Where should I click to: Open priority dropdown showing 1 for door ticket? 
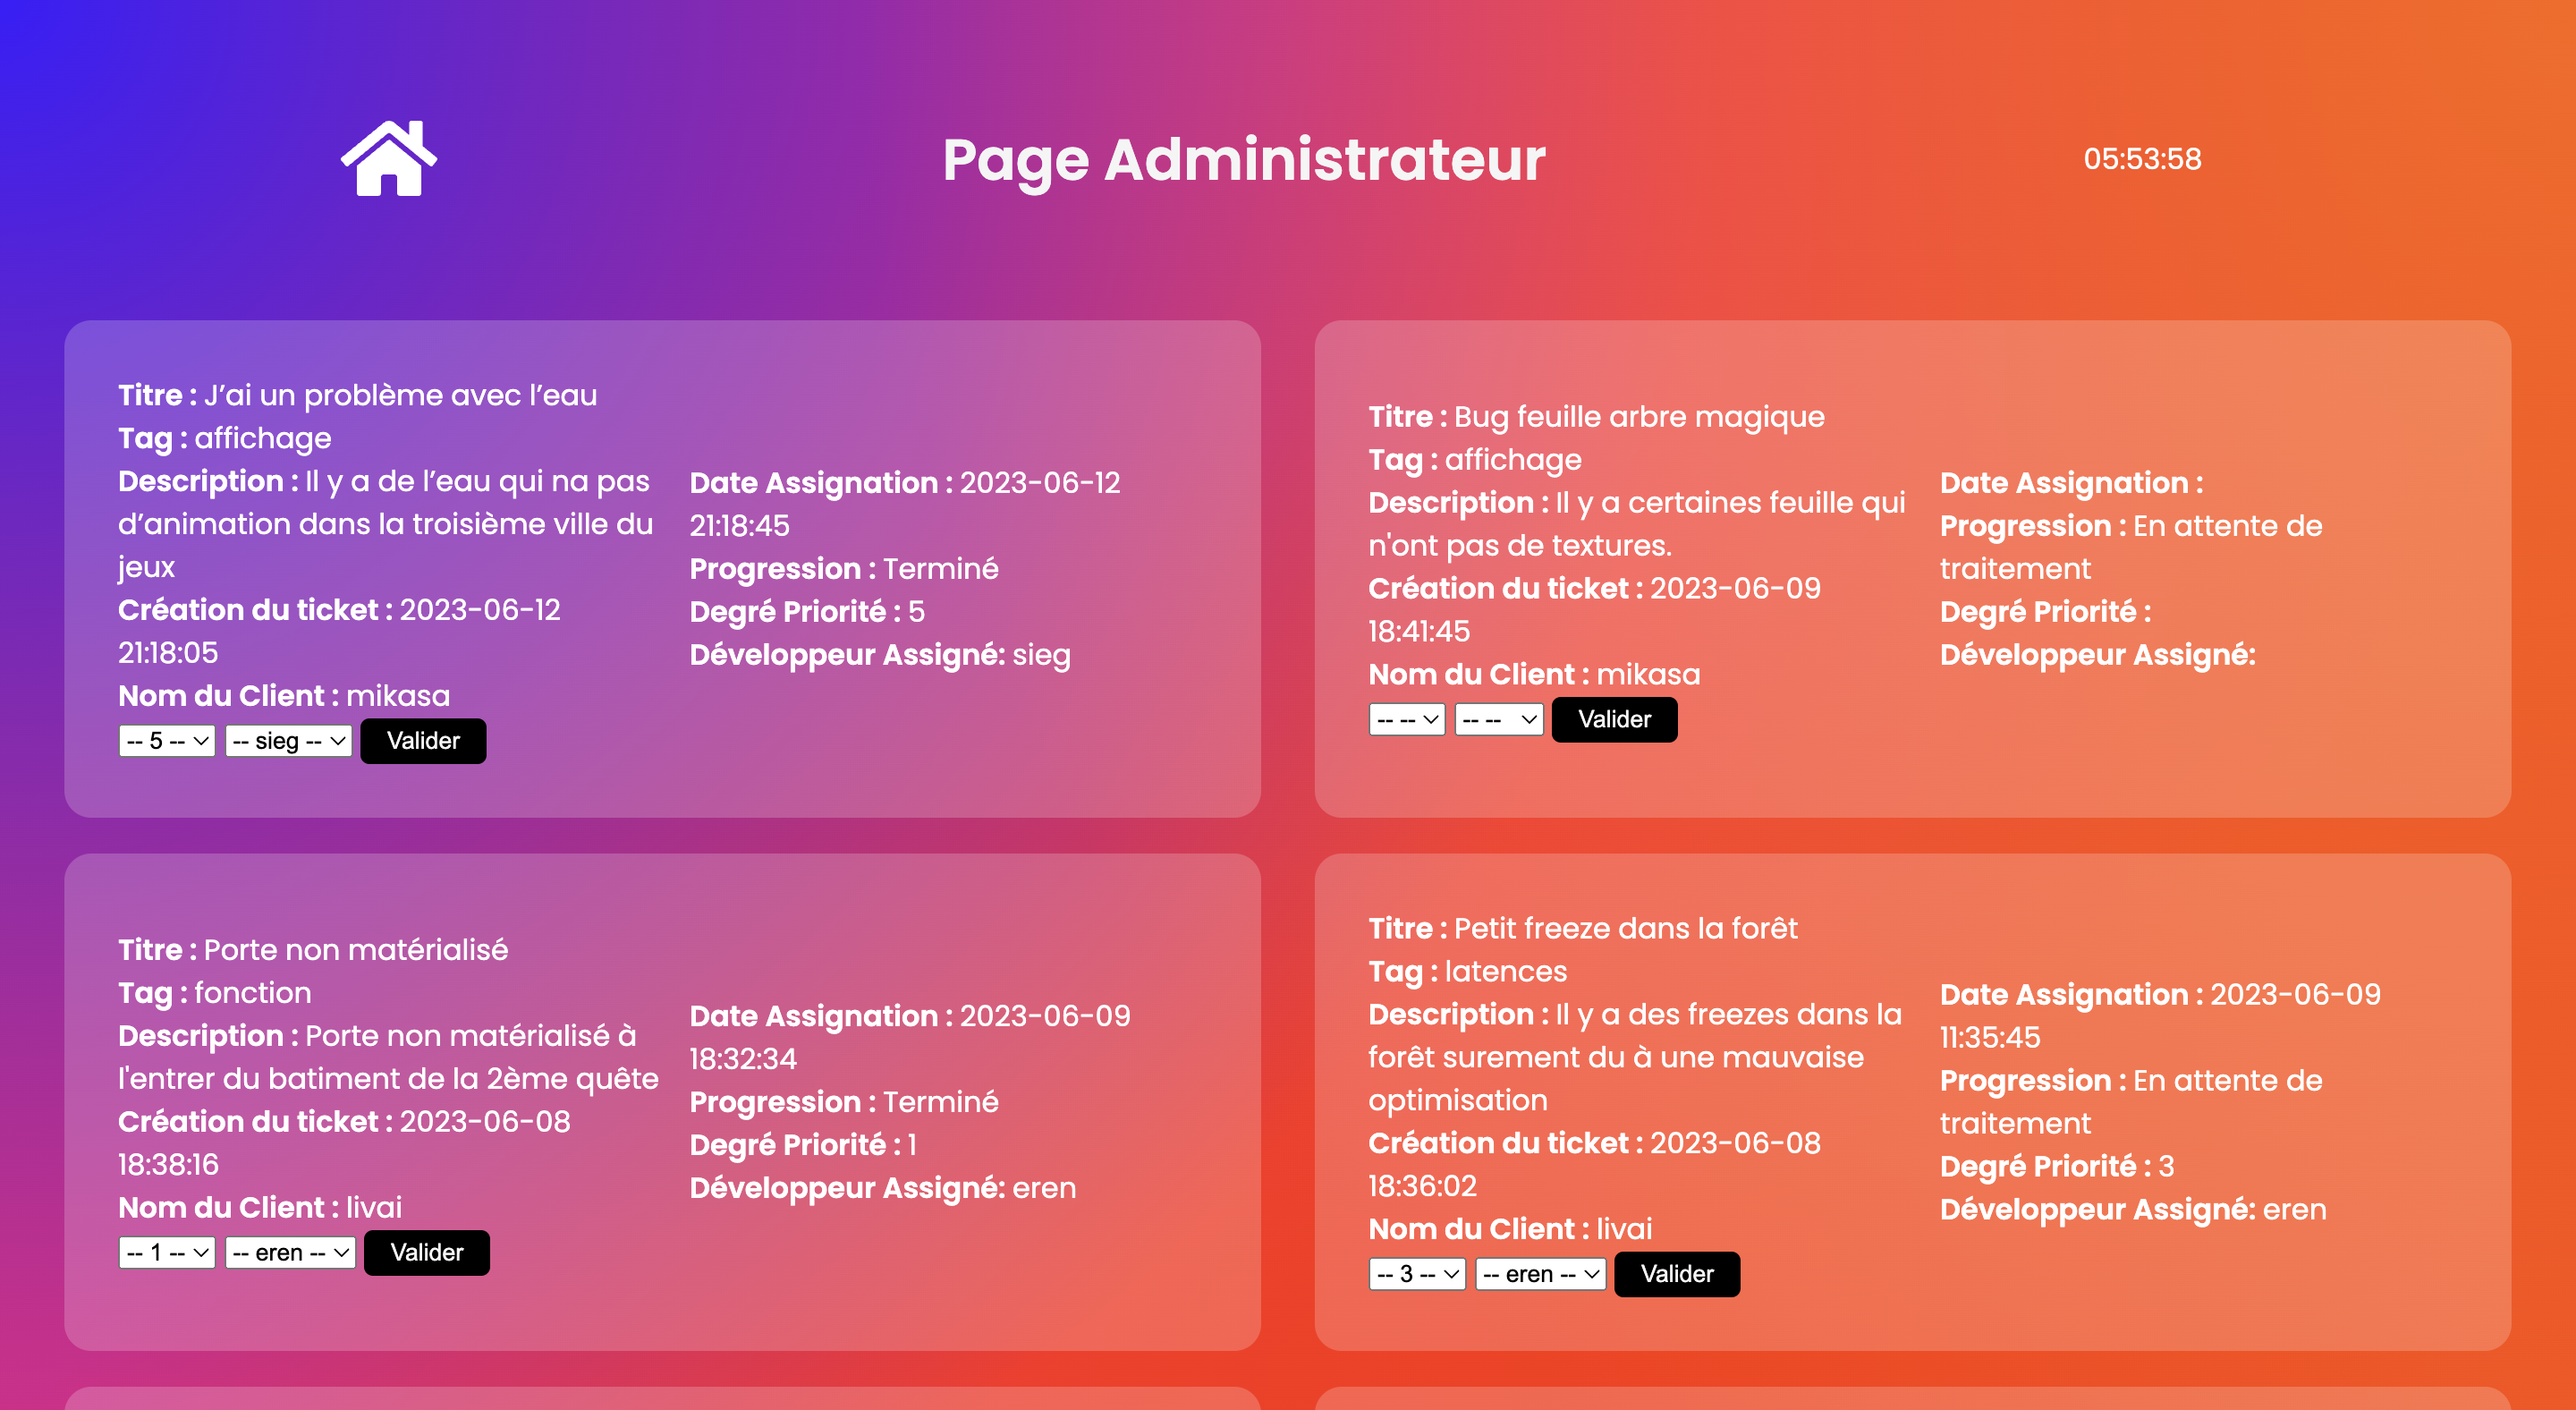(167, 1253)
